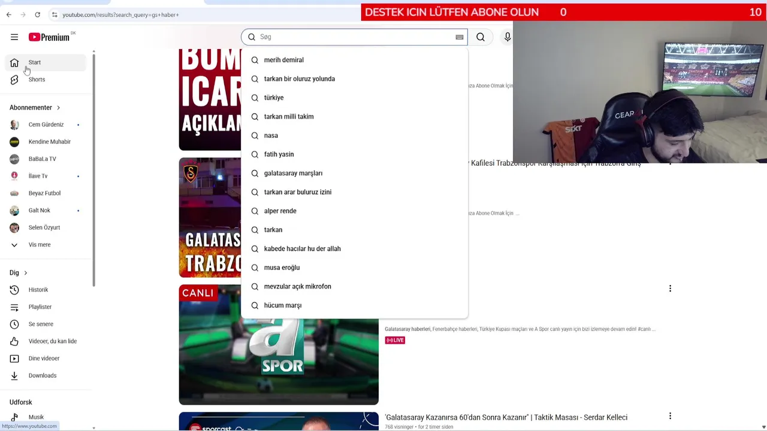Open Galt Nok channel subscription

(46, 210)
